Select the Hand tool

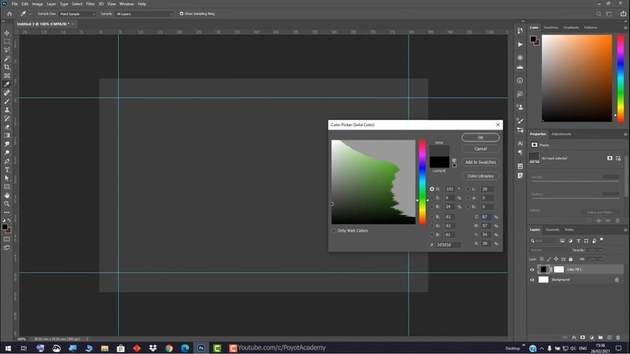point(7,195)
